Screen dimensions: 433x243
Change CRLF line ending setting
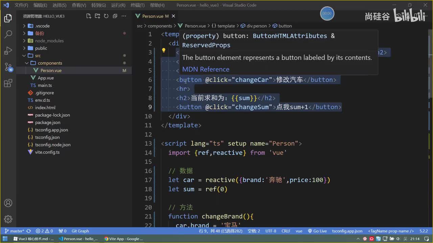286,231
